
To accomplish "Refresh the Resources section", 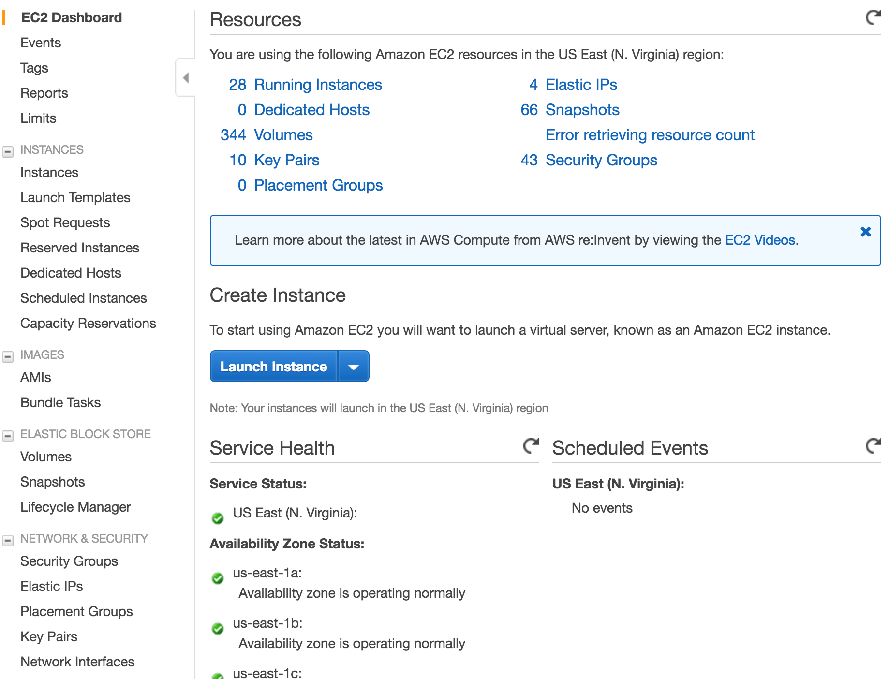I will [873, 17].
